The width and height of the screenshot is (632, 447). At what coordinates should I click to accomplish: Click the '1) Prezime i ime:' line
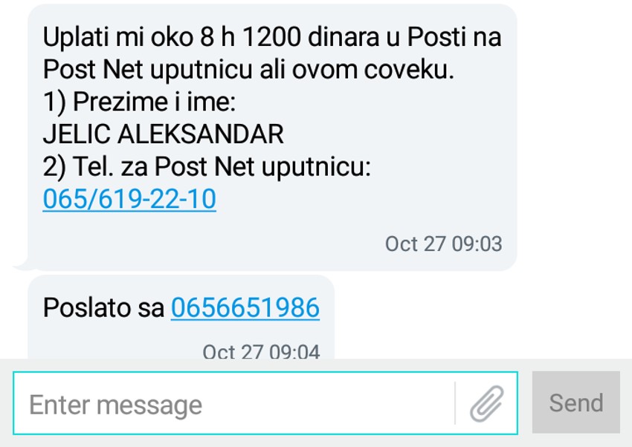139,102
